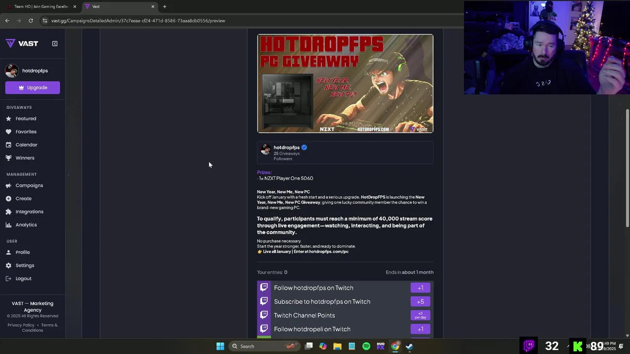
Task: Switch to Team HD browser tab
Action: pyautogui.click(x=41, y=6)
